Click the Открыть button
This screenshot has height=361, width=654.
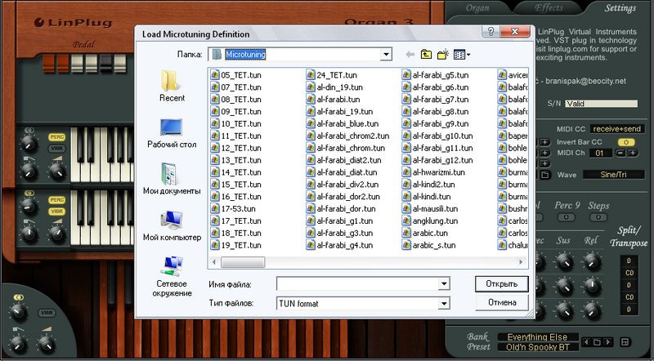click(x=501, y=284)
